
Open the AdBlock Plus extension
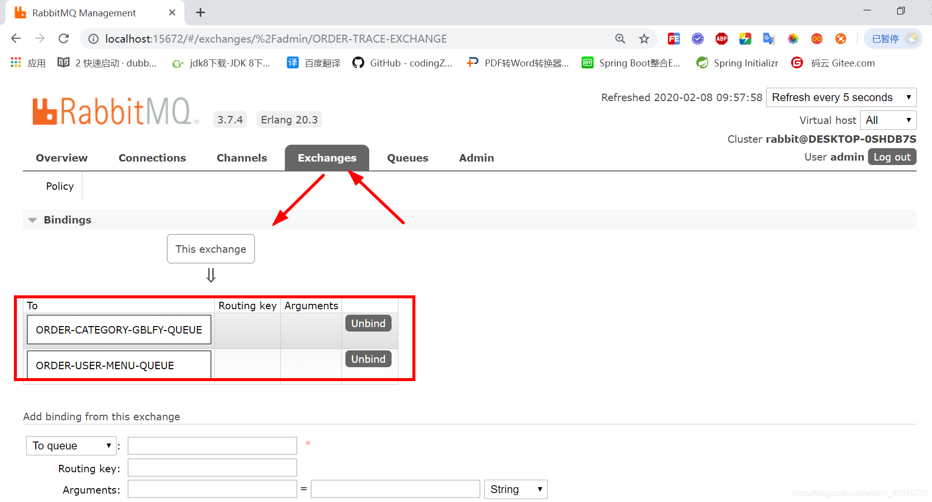tap(721, 39)
